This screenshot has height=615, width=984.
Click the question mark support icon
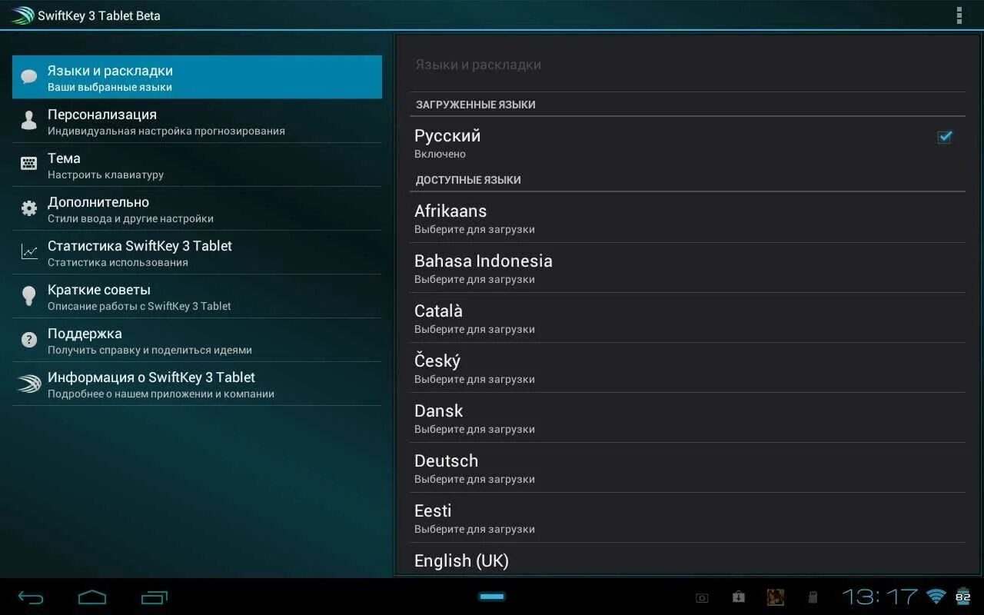tap(29, 340)
